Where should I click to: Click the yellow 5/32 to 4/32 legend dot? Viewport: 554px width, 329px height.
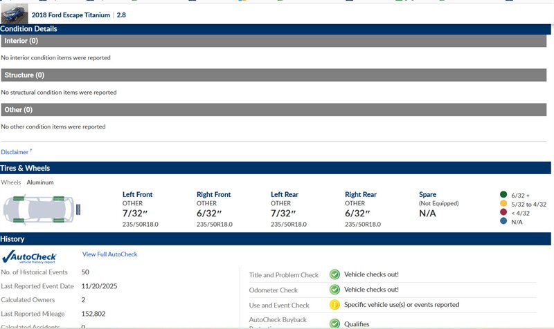click(503, 205)
